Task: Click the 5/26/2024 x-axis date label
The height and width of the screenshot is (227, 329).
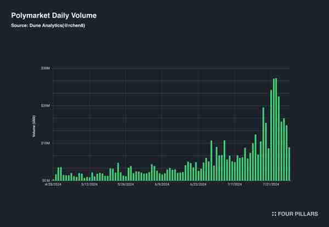Action: (126, 184)
